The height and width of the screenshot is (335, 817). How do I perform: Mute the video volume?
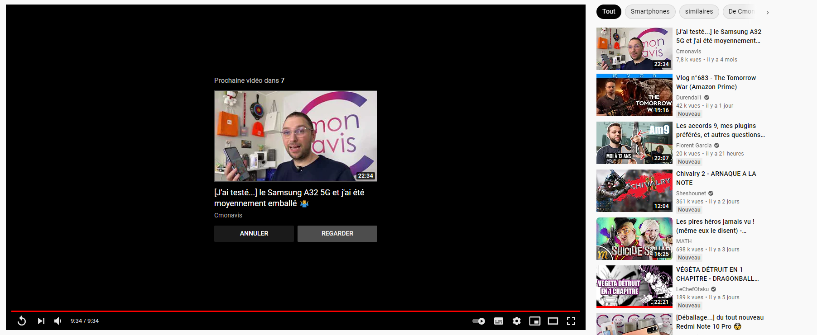point(58,321)
